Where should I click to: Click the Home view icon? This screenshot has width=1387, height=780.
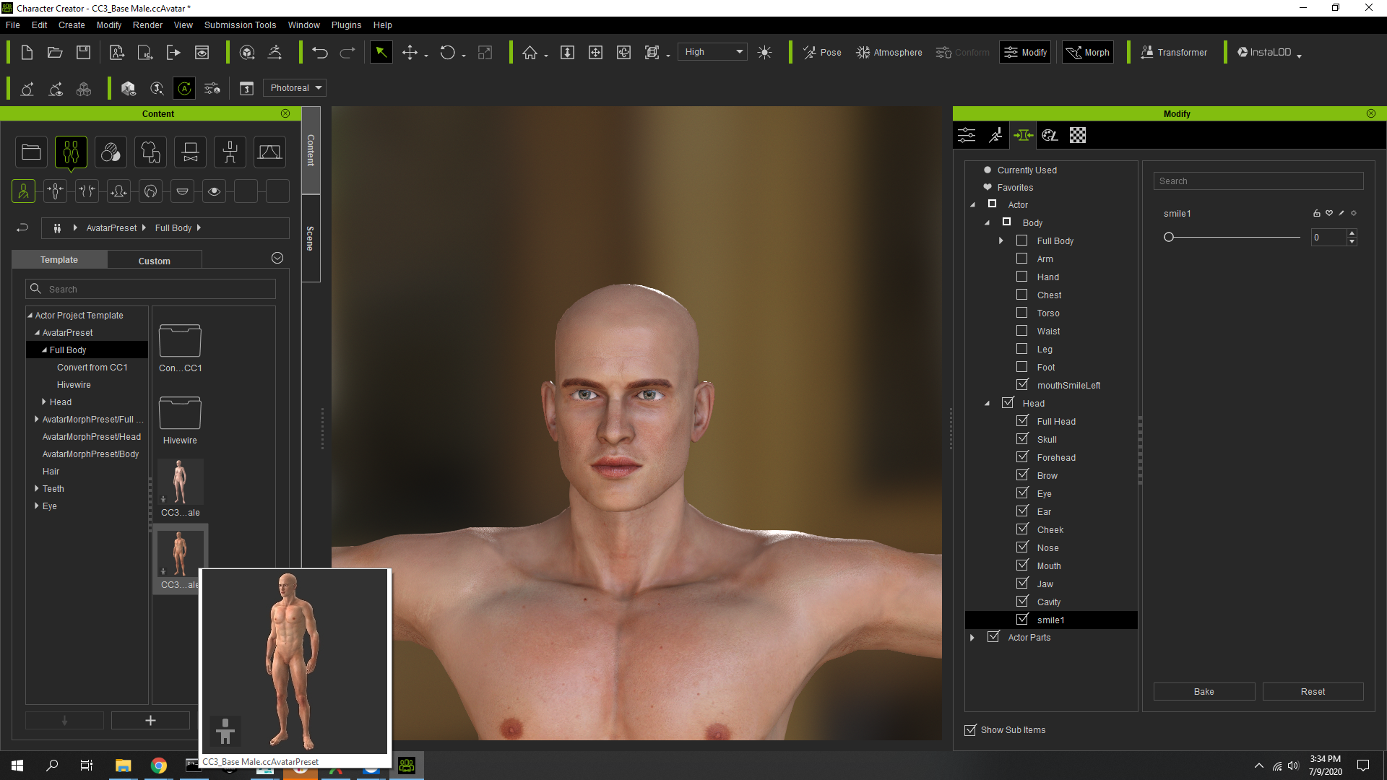530,52
